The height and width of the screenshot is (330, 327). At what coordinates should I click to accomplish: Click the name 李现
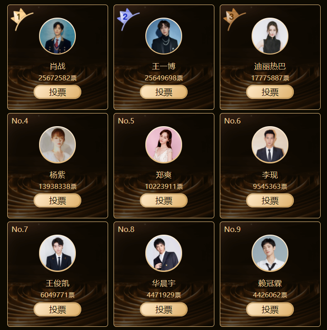point(270,175)
